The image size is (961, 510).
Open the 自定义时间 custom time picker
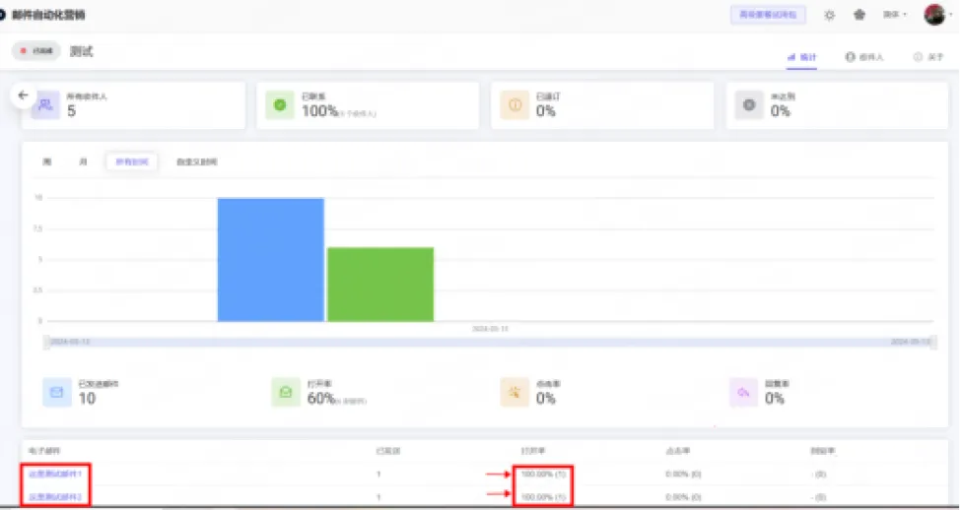(x=196, y=161)
